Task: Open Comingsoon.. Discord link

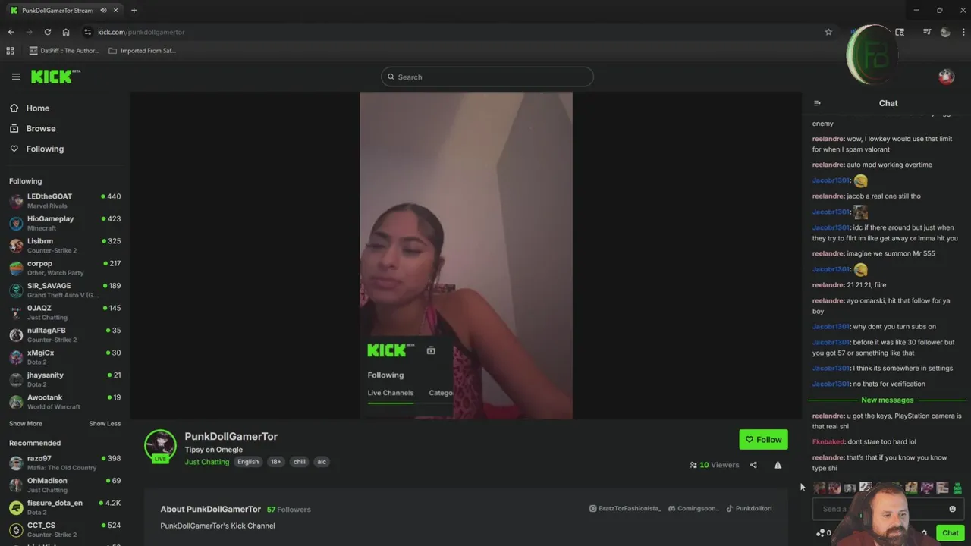Action: 693,509
